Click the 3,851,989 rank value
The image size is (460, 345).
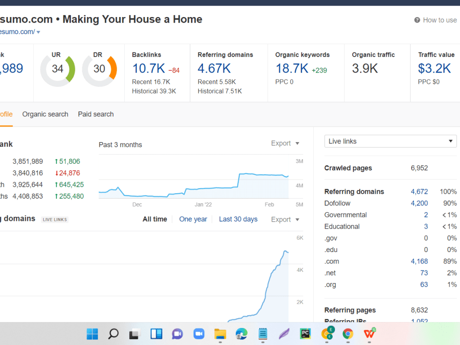coord(28,161)
